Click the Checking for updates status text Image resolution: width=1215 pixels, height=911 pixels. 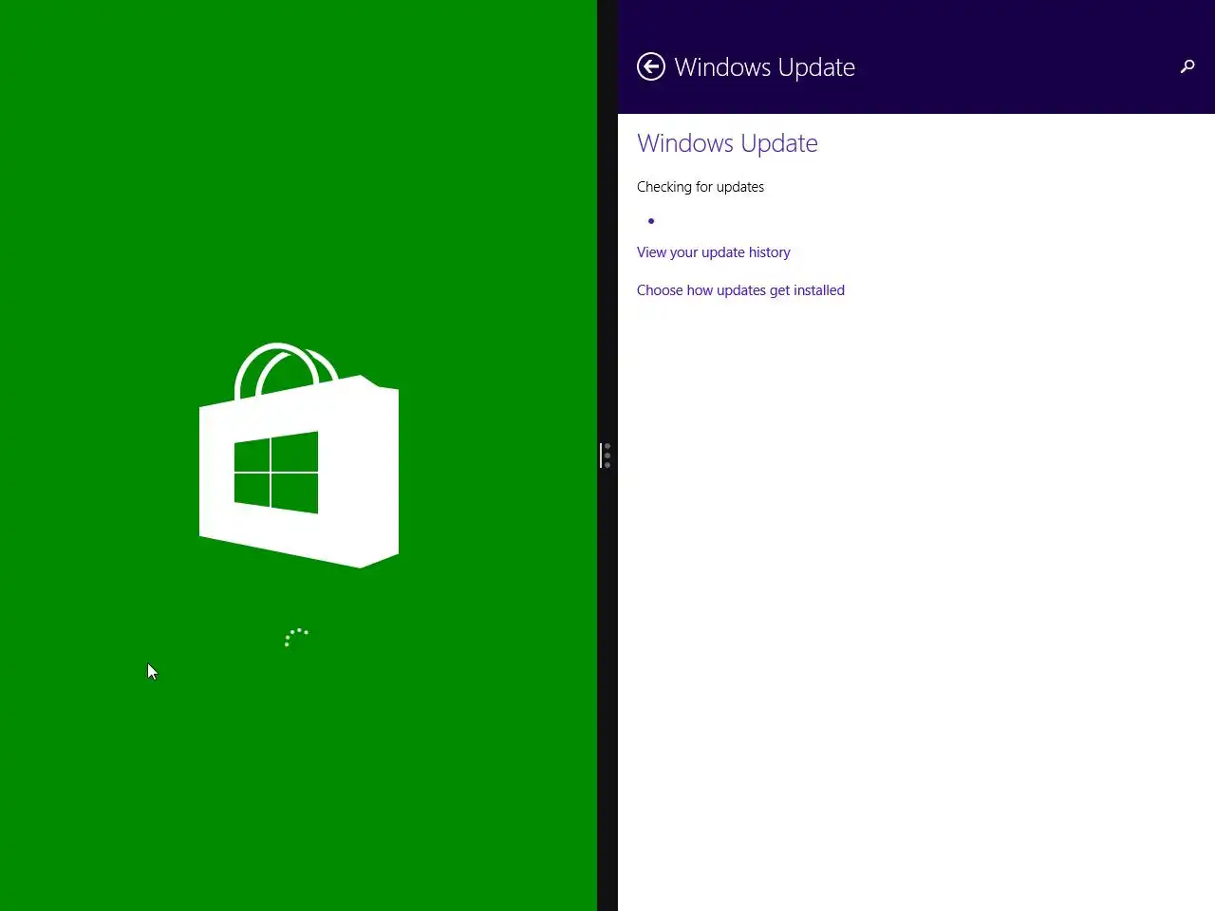point(701,187)
